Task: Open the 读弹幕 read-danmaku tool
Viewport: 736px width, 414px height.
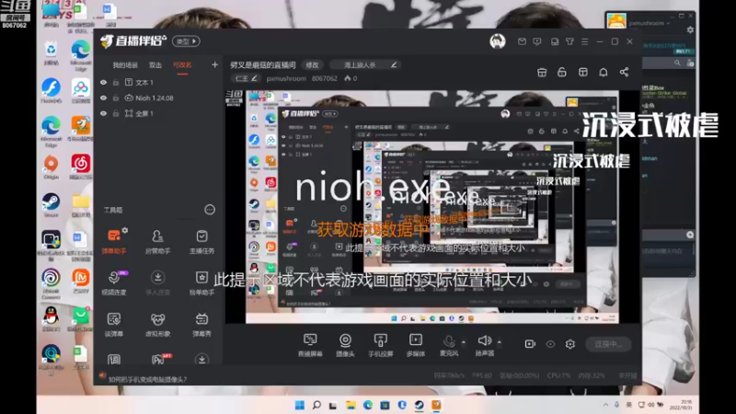Action: click(x=114, y=325)
